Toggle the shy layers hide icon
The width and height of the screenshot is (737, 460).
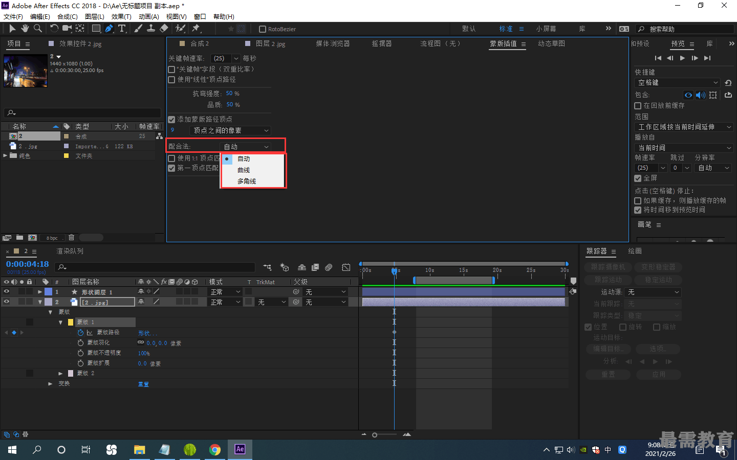(x=302, y=267)
